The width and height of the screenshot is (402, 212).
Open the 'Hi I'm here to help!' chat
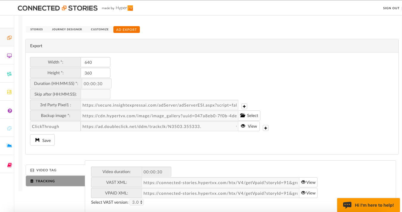click(368, 205)
